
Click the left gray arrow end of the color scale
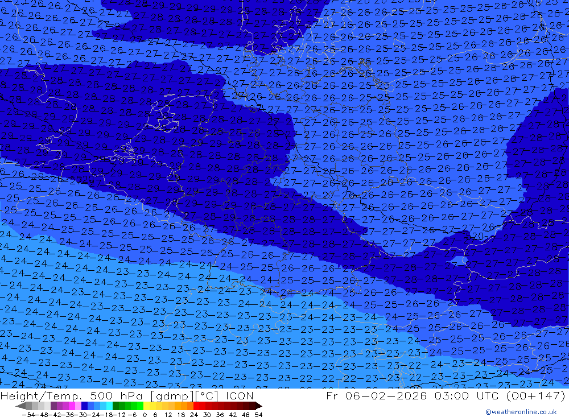[20, 406]
